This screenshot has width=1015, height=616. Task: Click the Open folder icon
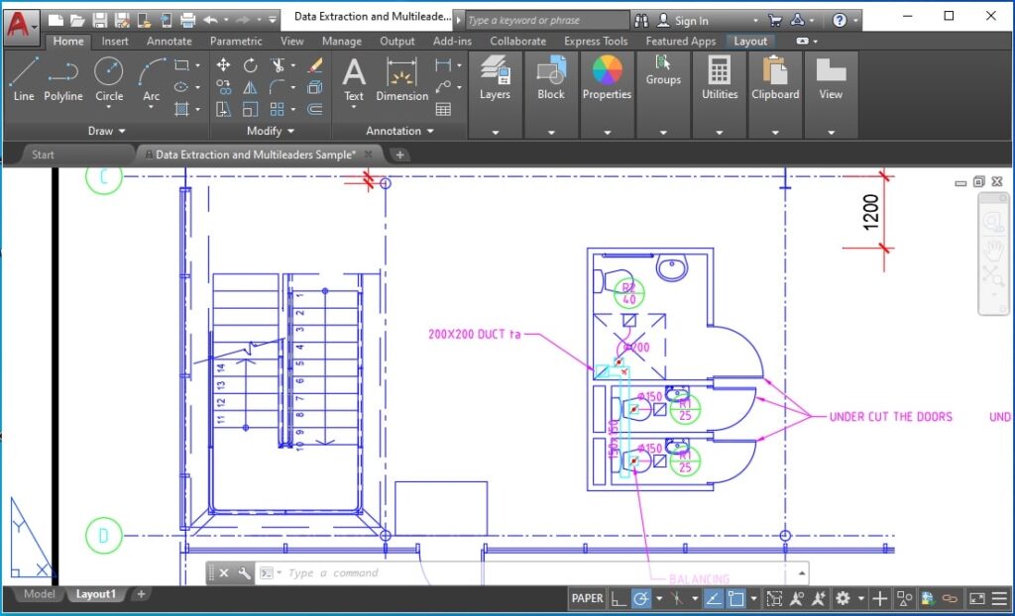pos(77,20)
